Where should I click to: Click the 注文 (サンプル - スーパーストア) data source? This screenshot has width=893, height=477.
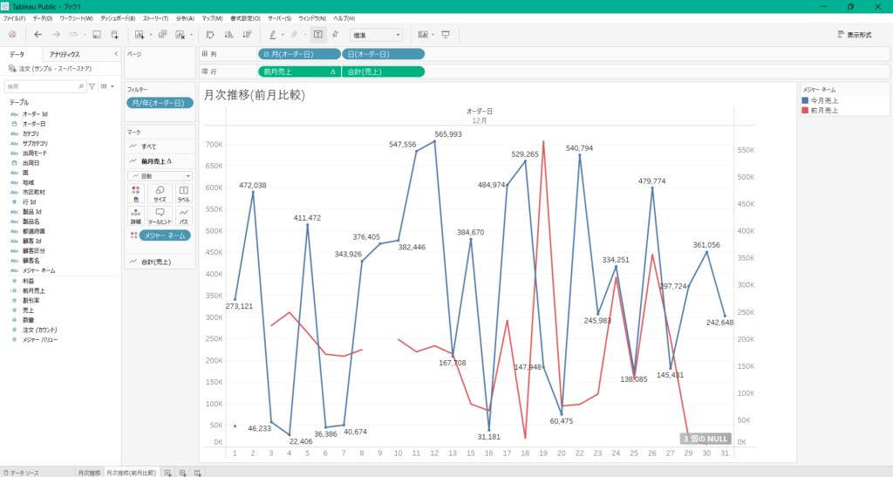[55, 69]
